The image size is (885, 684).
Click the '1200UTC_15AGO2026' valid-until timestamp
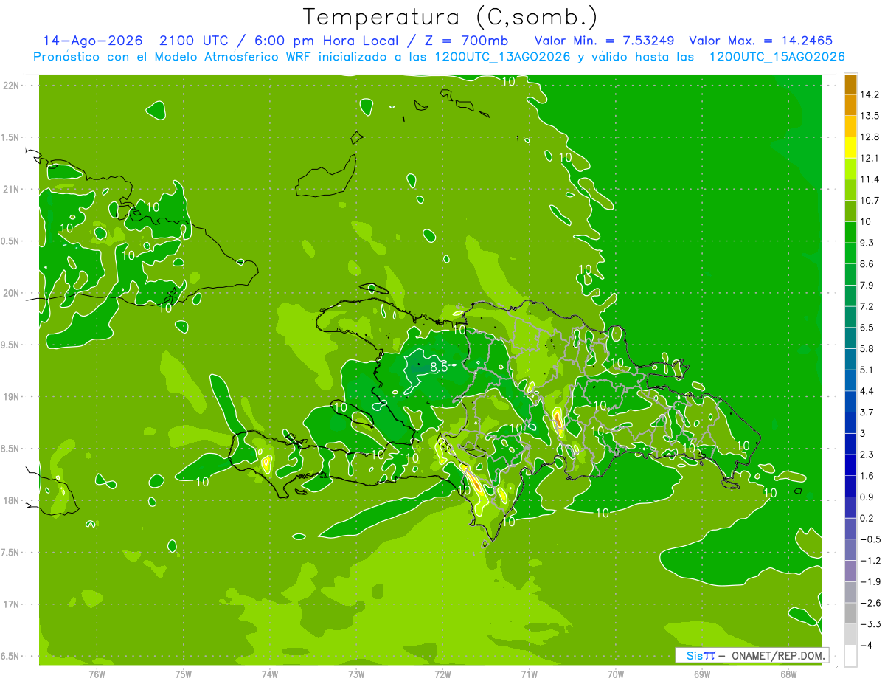coord(777,57)
